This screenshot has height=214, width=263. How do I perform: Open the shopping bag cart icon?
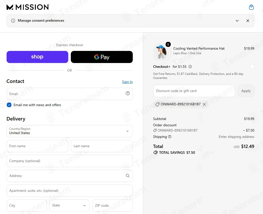251,7
